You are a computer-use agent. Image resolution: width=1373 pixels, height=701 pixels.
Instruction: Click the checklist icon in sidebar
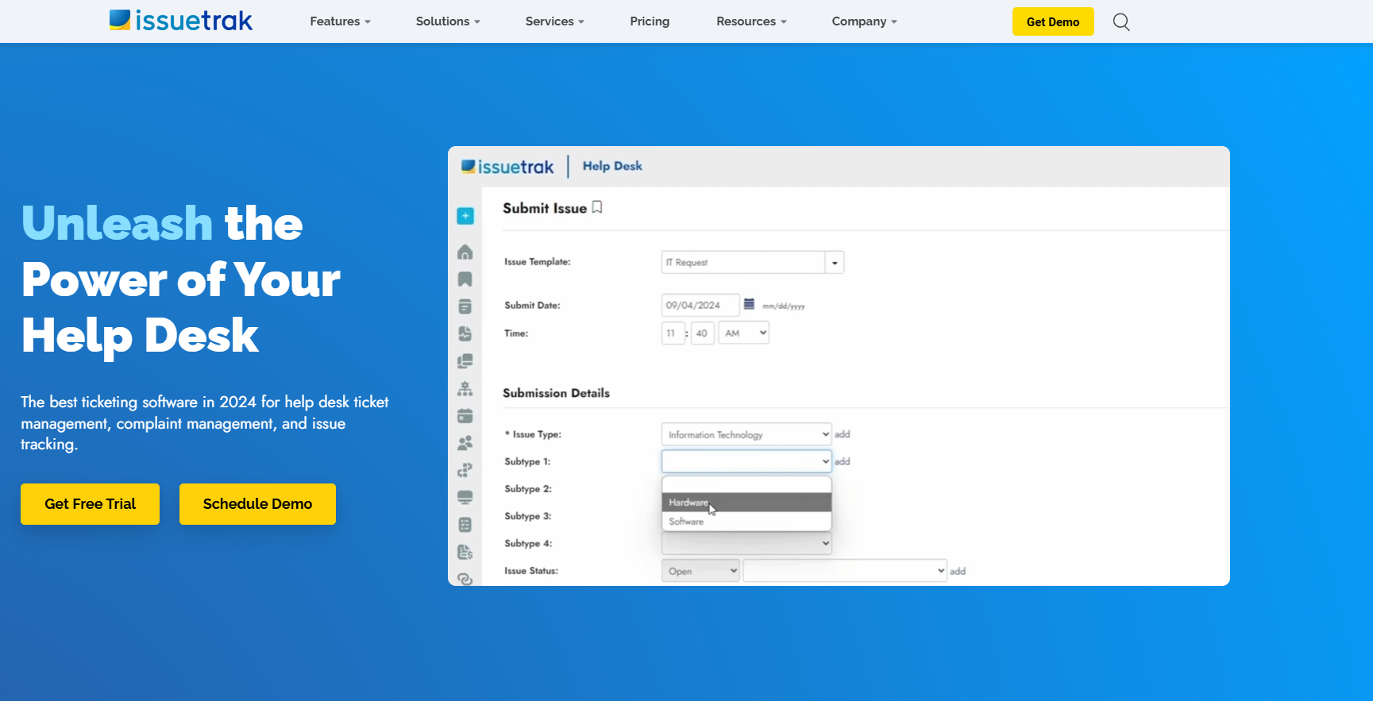(x=465, y=525)
